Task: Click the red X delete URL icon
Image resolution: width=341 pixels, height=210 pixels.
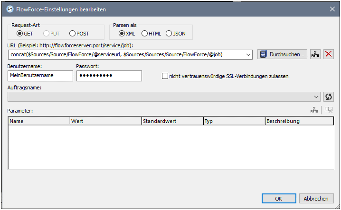Action: (x=328, y=54)
